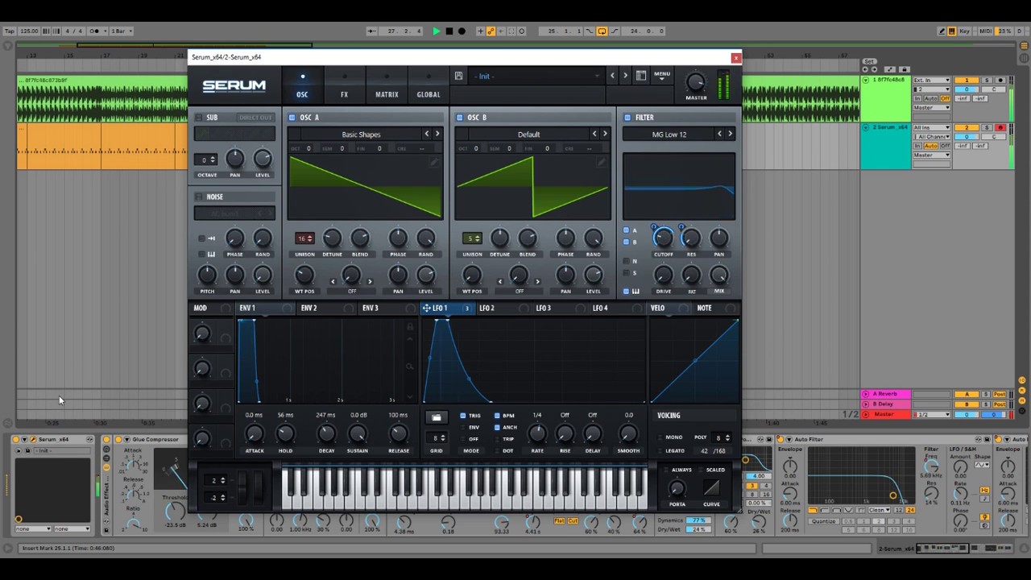The width and height of the screenshot is (1031, 580).
Task: Toggle LFO BPM sync checkbox
Action: pos(497,416)
